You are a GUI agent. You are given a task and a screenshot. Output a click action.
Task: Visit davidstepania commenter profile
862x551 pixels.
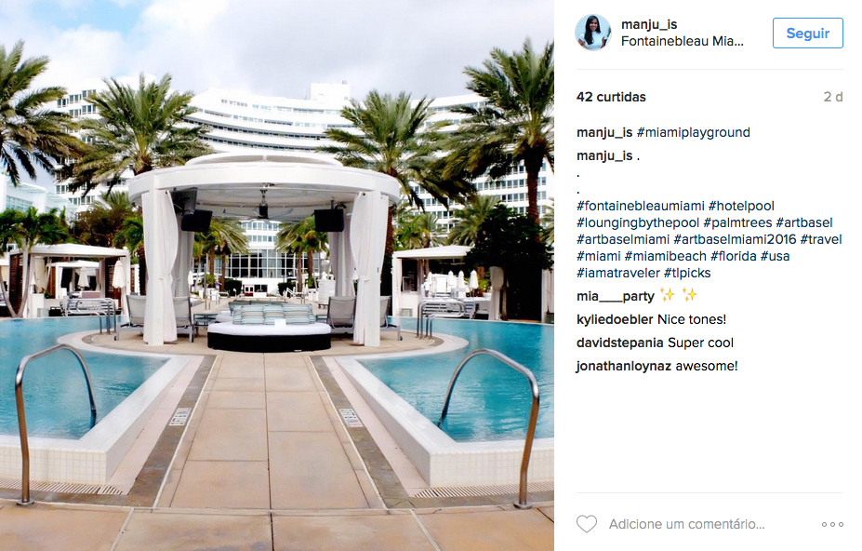point(620,343)
